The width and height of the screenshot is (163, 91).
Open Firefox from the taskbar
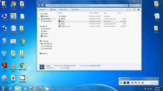(40, 89)
